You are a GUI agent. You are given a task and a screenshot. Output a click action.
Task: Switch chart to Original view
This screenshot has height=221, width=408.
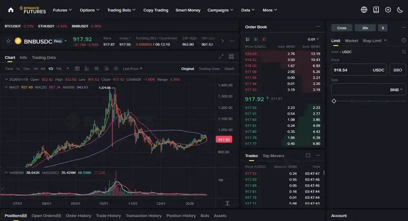[x=188, y=69]
